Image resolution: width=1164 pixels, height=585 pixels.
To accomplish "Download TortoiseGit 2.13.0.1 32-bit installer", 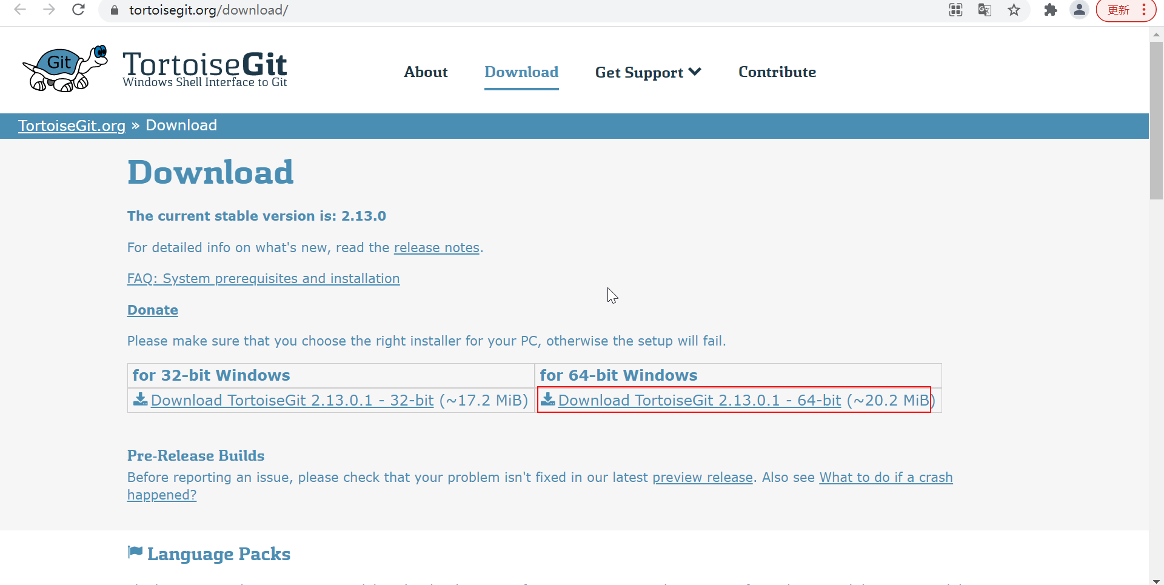I will point(292,400).
